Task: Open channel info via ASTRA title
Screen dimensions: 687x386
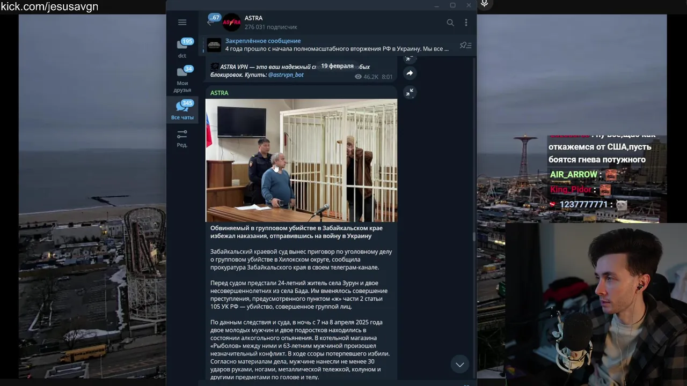Action: pyautogui.click(x=253, y=18)
